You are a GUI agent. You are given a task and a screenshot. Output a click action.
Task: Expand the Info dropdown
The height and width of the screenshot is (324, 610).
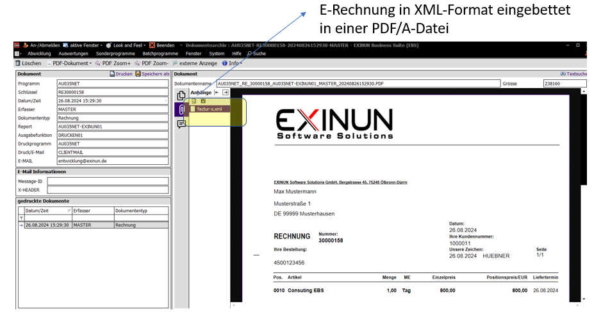[x=232, y=63]
